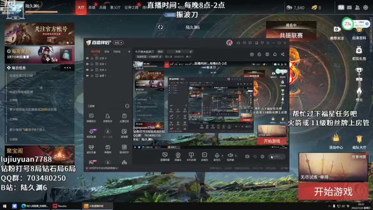Open the game settings gear top right
The image size is (373, 210).
point(366,7)
